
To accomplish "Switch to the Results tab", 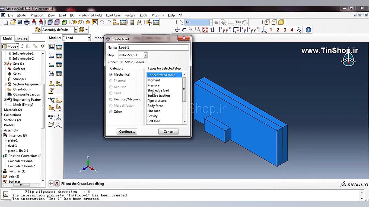I will pos(22,39).
